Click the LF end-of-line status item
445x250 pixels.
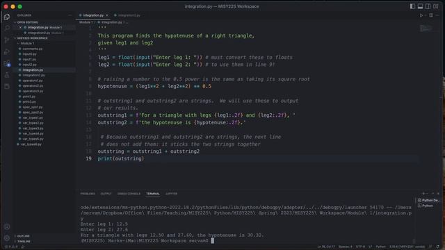tap(370, 247)
